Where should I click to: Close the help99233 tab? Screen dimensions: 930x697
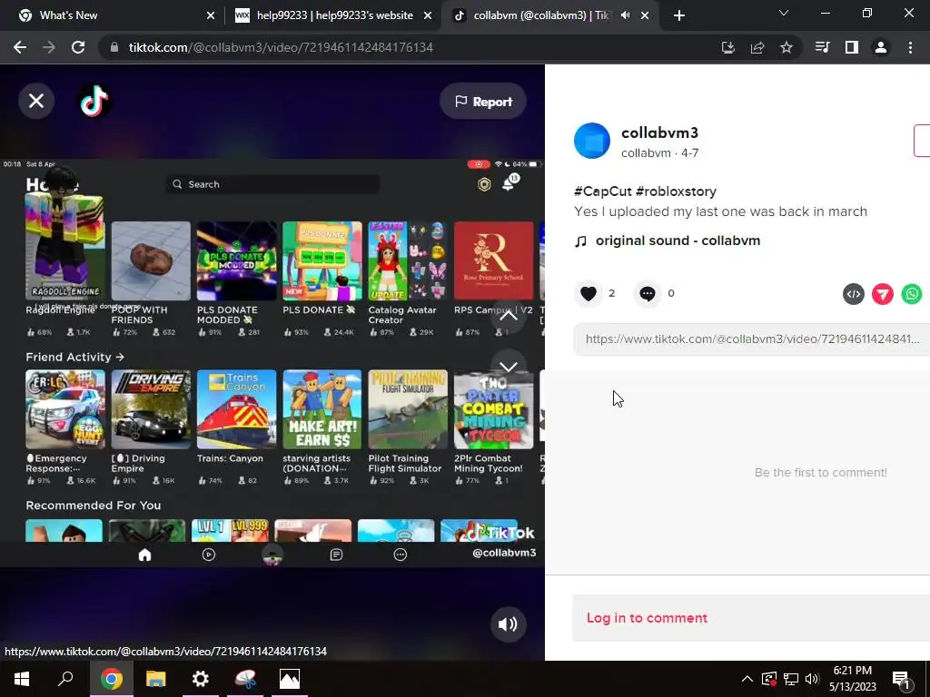pyautogui.click(x=428, y=15)
